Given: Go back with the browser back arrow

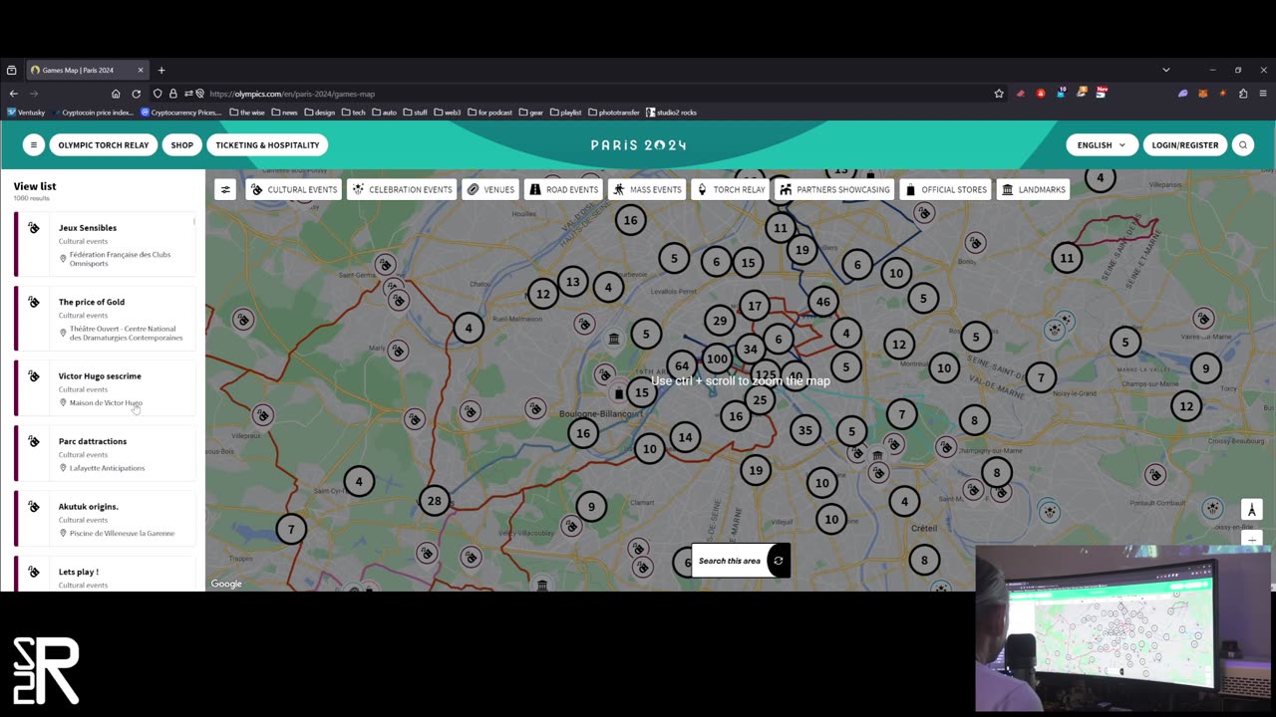Looking at the screenshot, I should (x=13, y=94).
